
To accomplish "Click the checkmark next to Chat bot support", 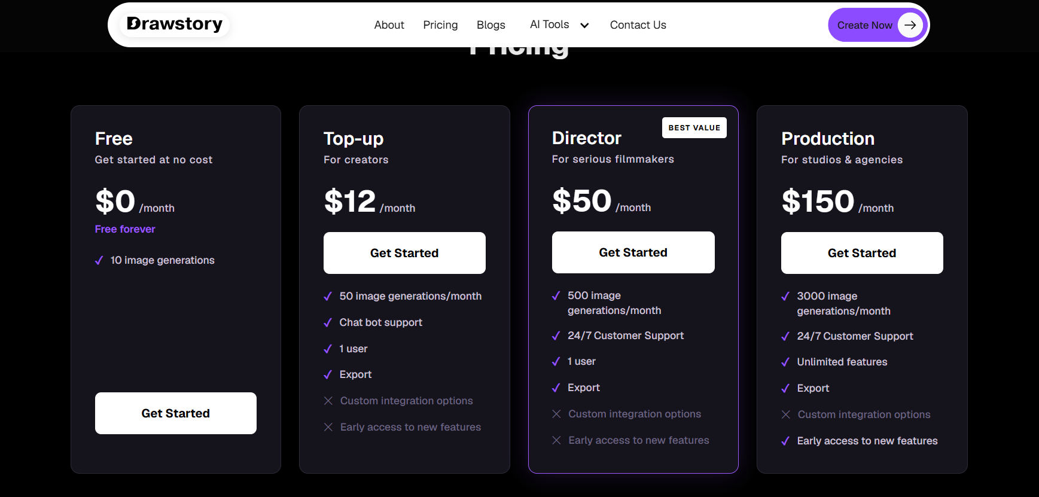I will pos(328,323).
